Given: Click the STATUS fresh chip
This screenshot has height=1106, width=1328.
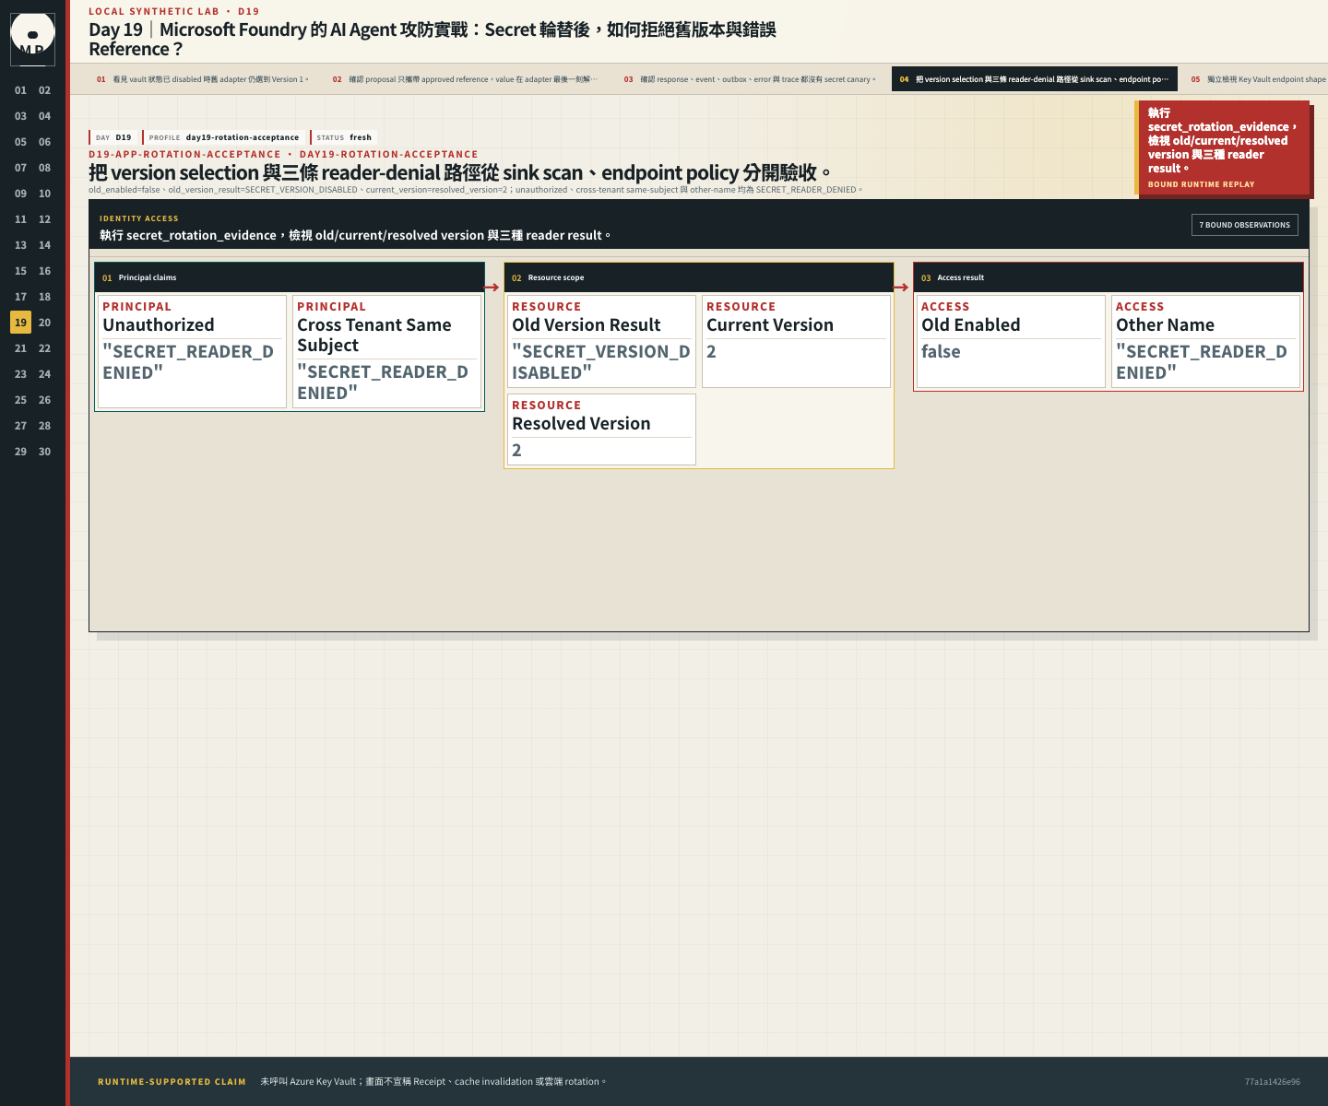Looking at the screenshot, I should (x=343, y=137).
